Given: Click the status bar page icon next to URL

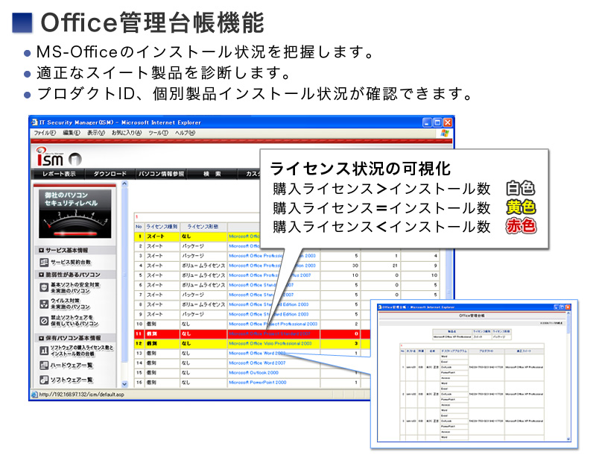Looking at the screenshot, I should coord(34,395).
